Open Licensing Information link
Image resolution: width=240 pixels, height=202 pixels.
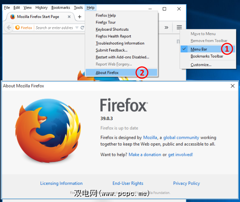(61, 183)
